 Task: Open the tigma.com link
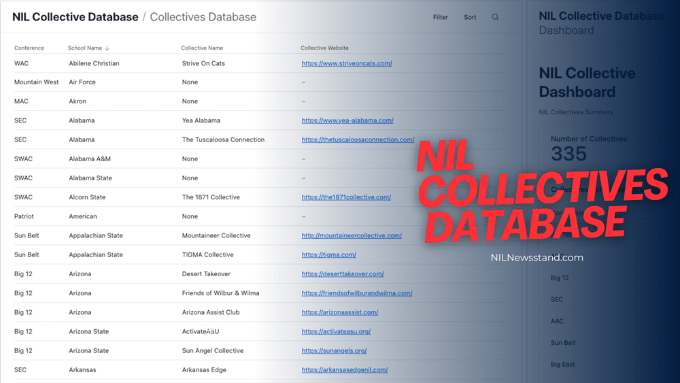click(x=328, y=254)
